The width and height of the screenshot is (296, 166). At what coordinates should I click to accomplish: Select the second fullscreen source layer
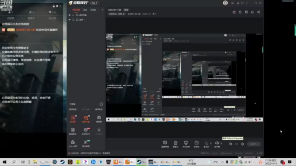80,20
